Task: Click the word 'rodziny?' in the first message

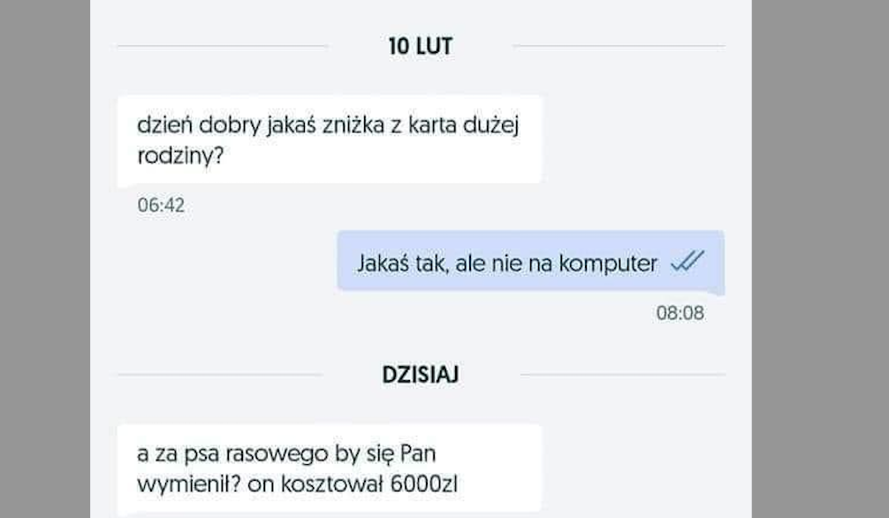Action: tap(181, 156)
